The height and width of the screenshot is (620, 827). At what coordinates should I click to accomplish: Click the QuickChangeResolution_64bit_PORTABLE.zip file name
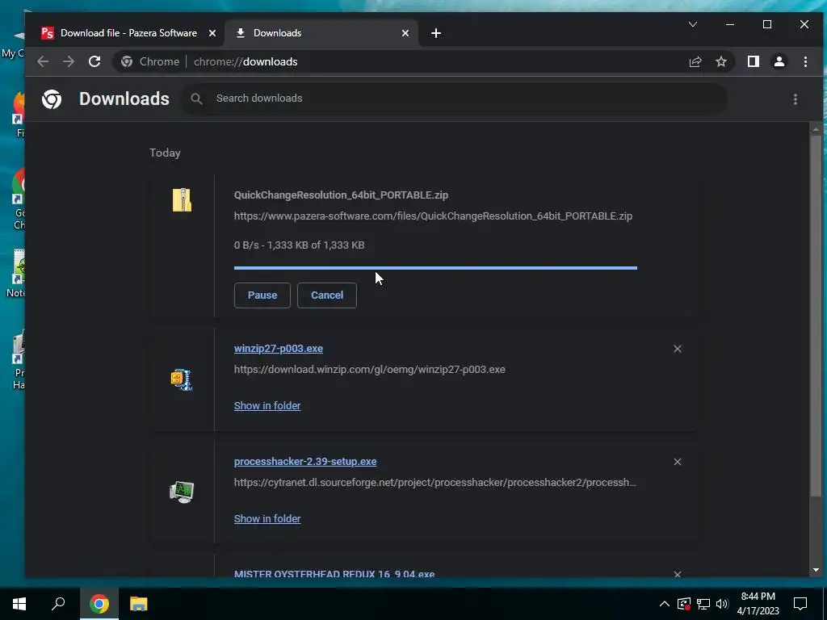pyautogui.click(x=342, y=195)
